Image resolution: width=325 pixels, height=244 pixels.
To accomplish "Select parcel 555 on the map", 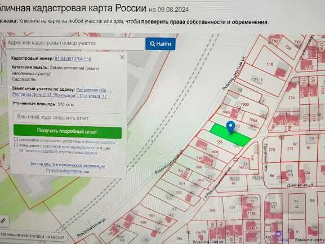I will click(219, 142).
